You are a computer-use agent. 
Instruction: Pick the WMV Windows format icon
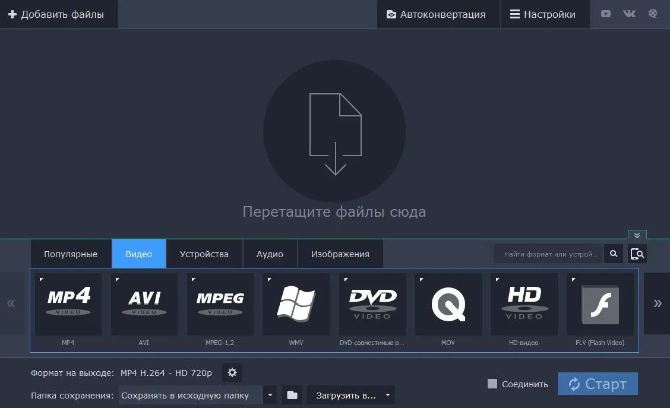point(296,304)
